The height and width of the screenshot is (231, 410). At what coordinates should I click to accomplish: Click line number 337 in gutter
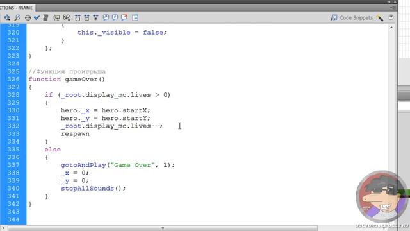(x=13, y=165)
